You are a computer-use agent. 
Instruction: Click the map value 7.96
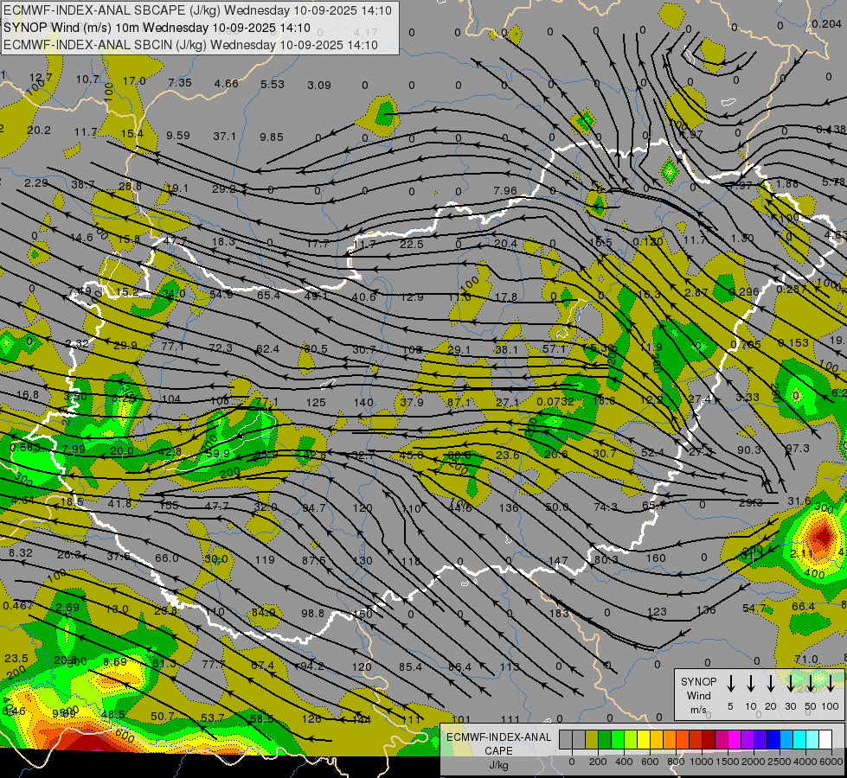pyautogui.click(x=505, y=190)
